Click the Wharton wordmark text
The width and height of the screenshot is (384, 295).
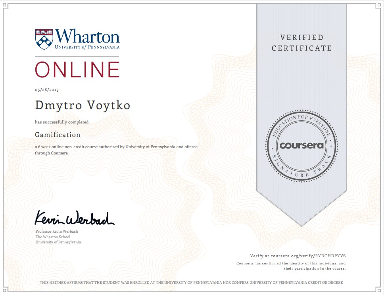point(87,36)
